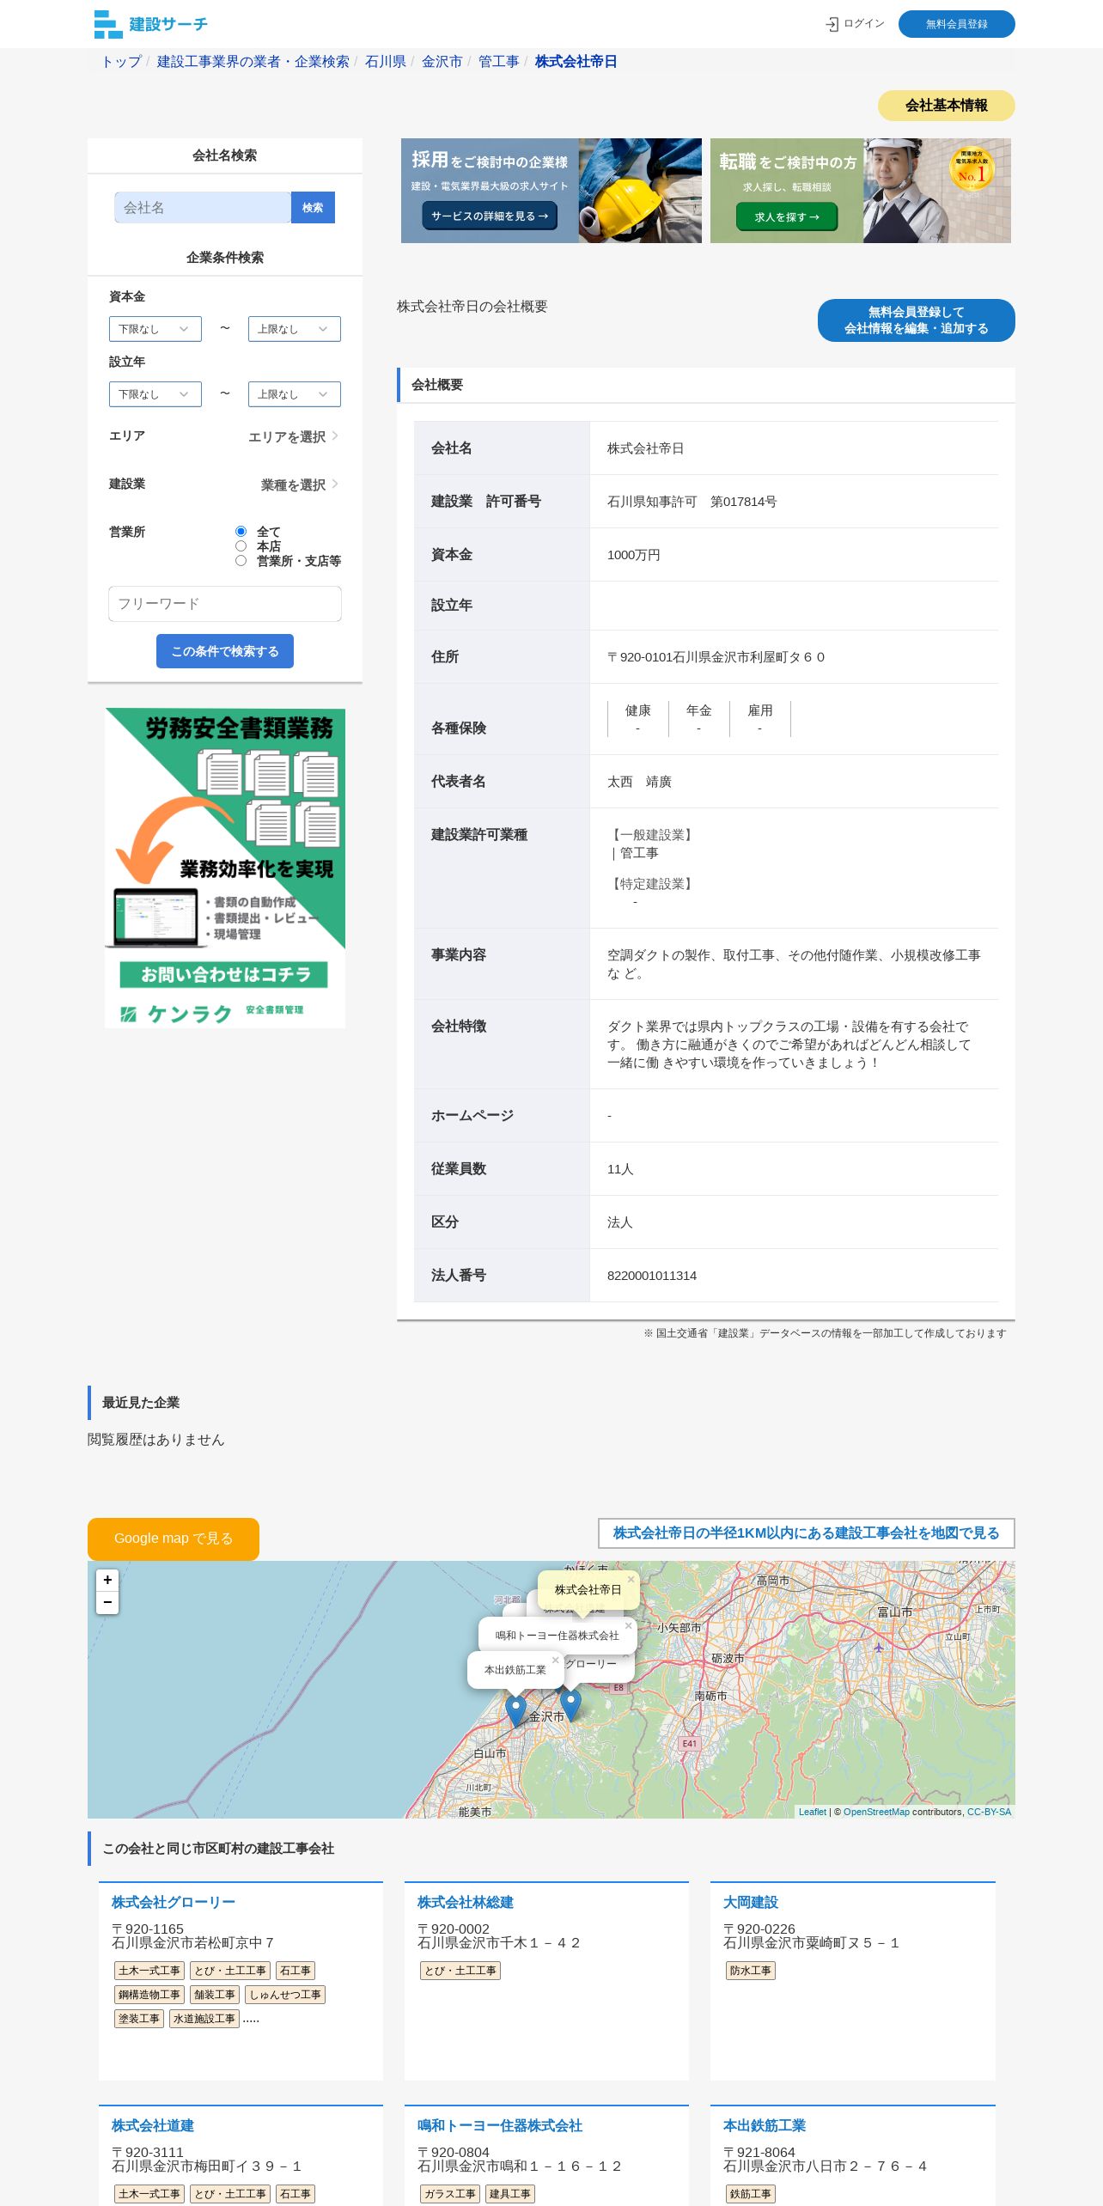1103x2206 pixels.
Task: Go to トップ in the breadcrumb
Action: [x=122, y=62]
